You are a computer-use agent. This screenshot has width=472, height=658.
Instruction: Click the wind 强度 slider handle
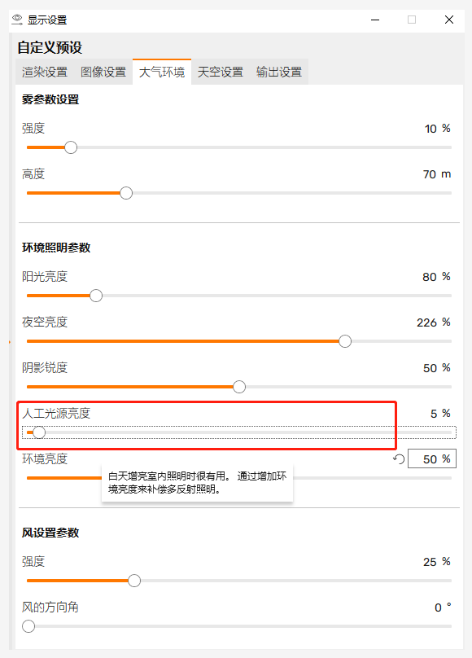coord(134,581)
